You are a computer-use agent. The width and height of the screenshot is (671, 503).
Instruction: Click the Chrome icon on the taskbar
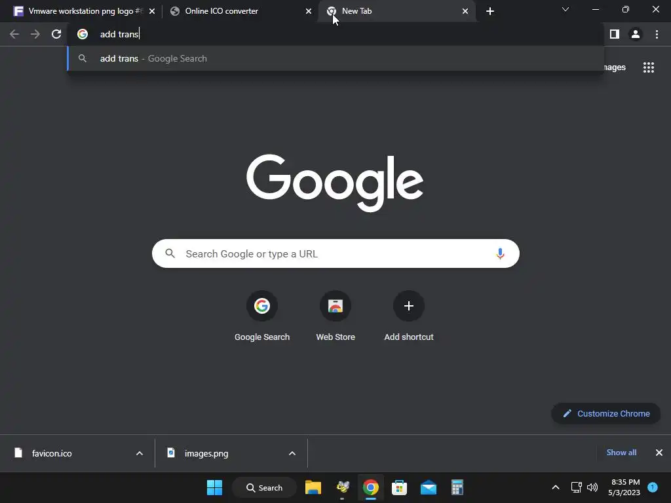click(371, 487)
